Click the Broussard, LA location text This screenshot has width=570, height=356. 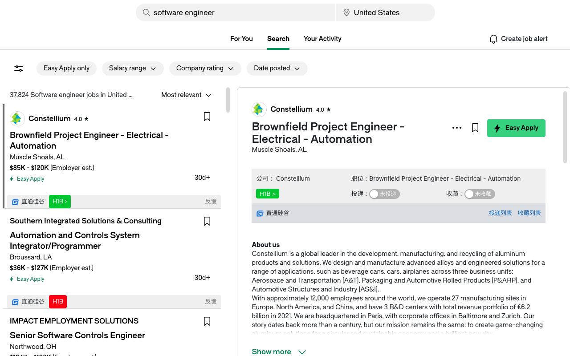[x=31, y=257]
